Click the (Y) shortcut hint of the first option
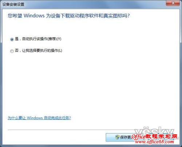The image size is (182, 147). point(59,39)
